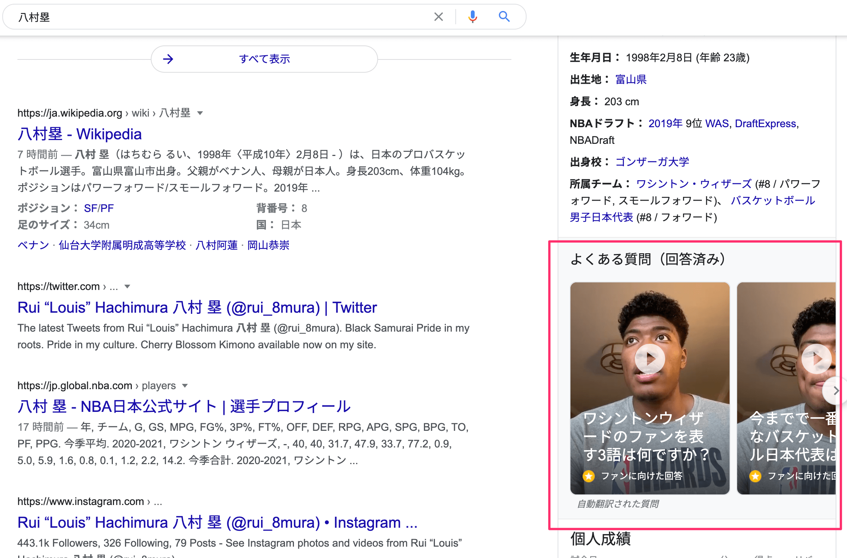Viewport: 847px width, 558px height.
Task: Open the ワシントン・ウィザーズ team link
Action: [x=694, y=184]
